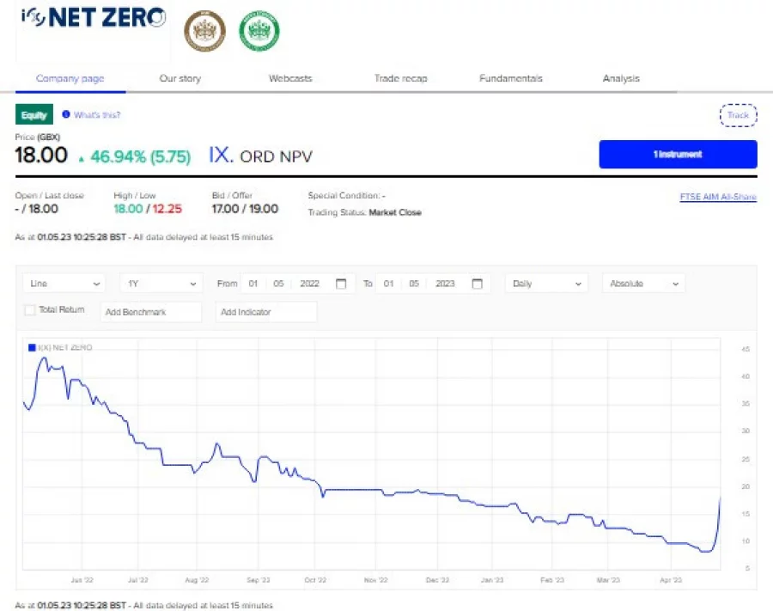This screenshot has height=611, width=773.
Task: Open the Line chart type dropdown
Action: pyautogui.click(x=63, y=283)
